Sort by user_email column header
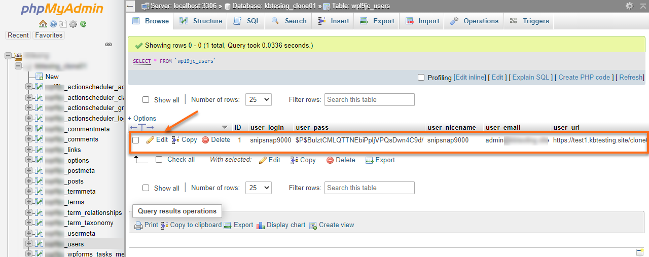The width and height of the screenshot is (649, 257). [x=503, y=127]
